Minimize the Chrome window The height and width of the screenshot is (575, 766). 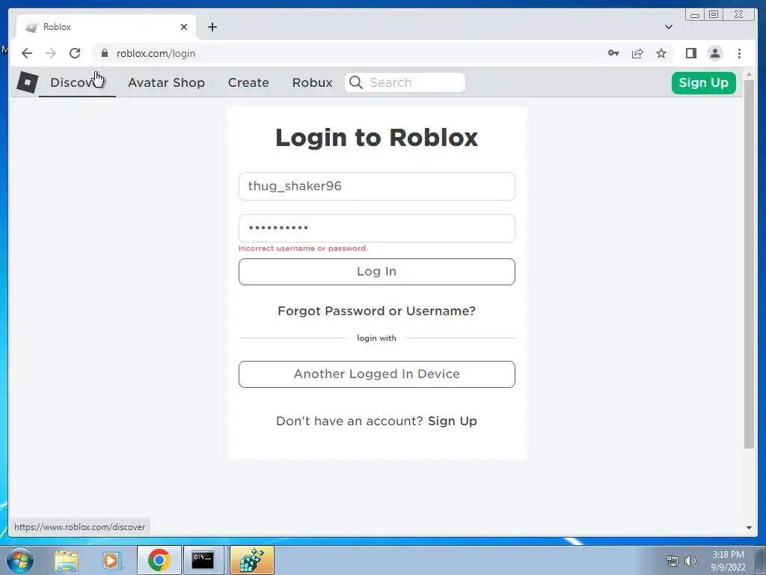(x=695, y=15)
